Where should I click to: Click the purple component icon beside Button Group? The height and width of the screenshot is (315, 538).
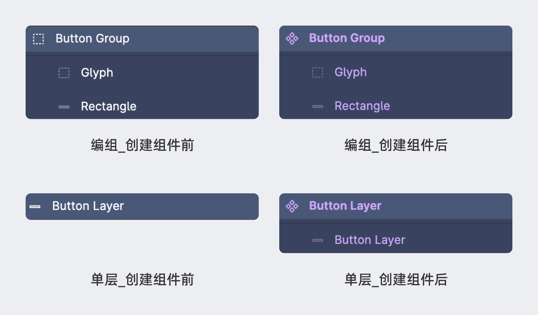tap(292, 39)
